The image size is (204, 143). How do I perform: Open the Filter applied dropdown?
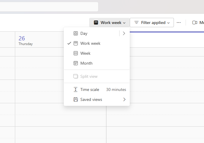tap(152, 23)
